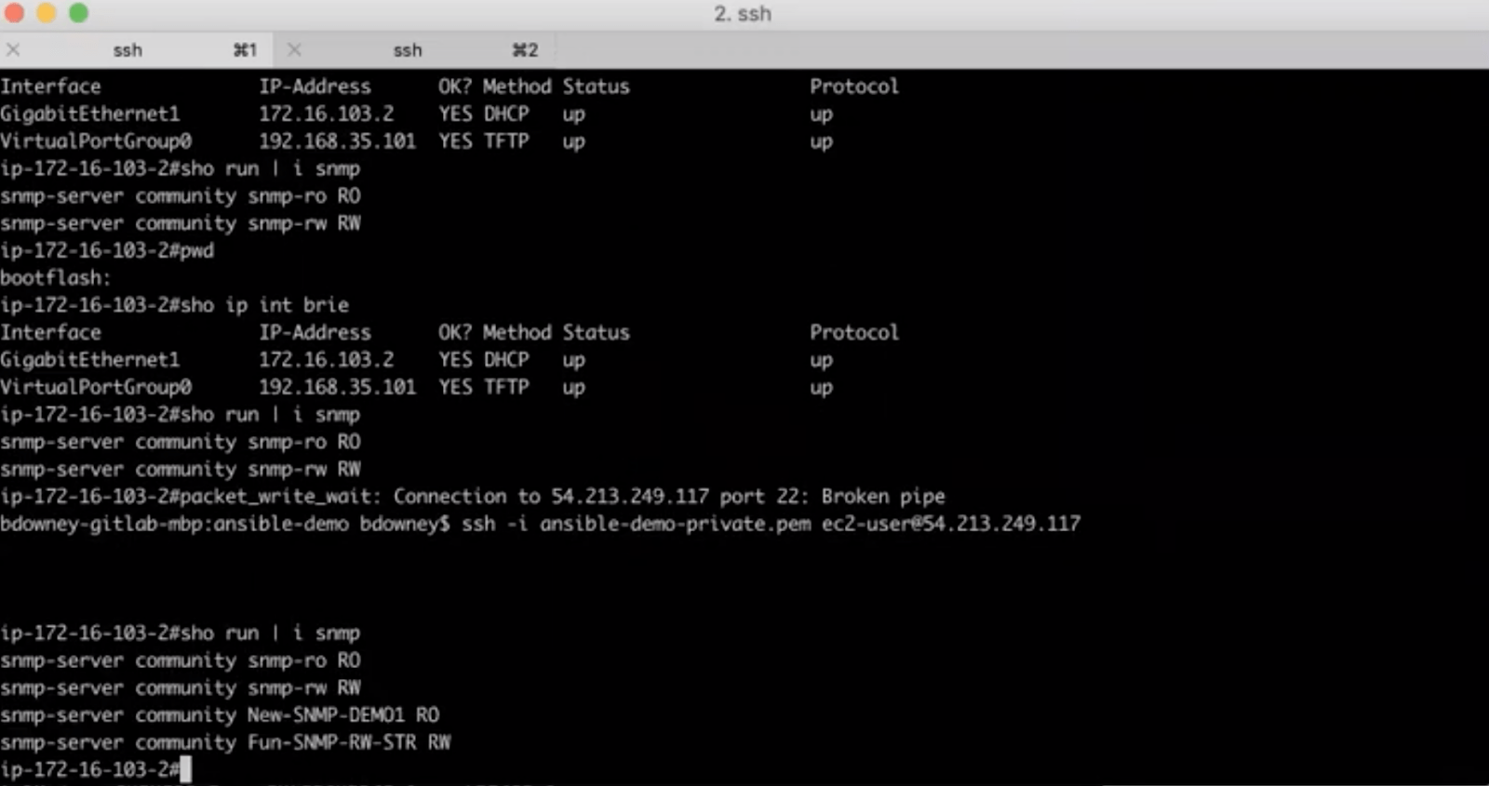This screenshot has width=1489, height=786.
Task: Click the '2. ssh' window title
Action: (x=743, y=14)
